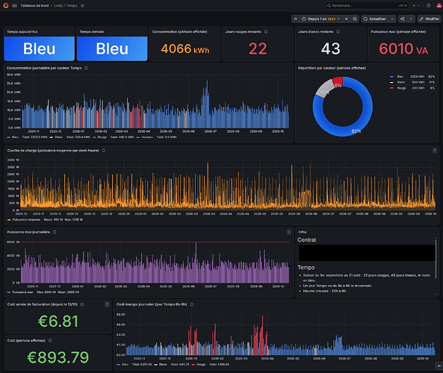Open Courbe de charge panel menu dots
The image size is (443, 373).
435,151
